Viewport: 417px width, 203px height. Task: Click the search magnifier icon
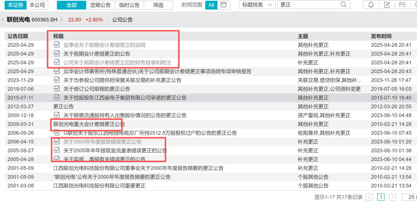click(344, 5)
